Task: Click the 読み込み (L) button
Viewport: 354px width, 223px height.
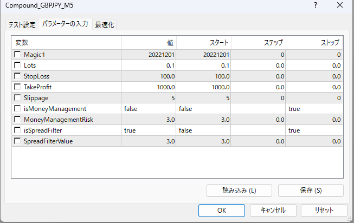Action: [239, 191]
